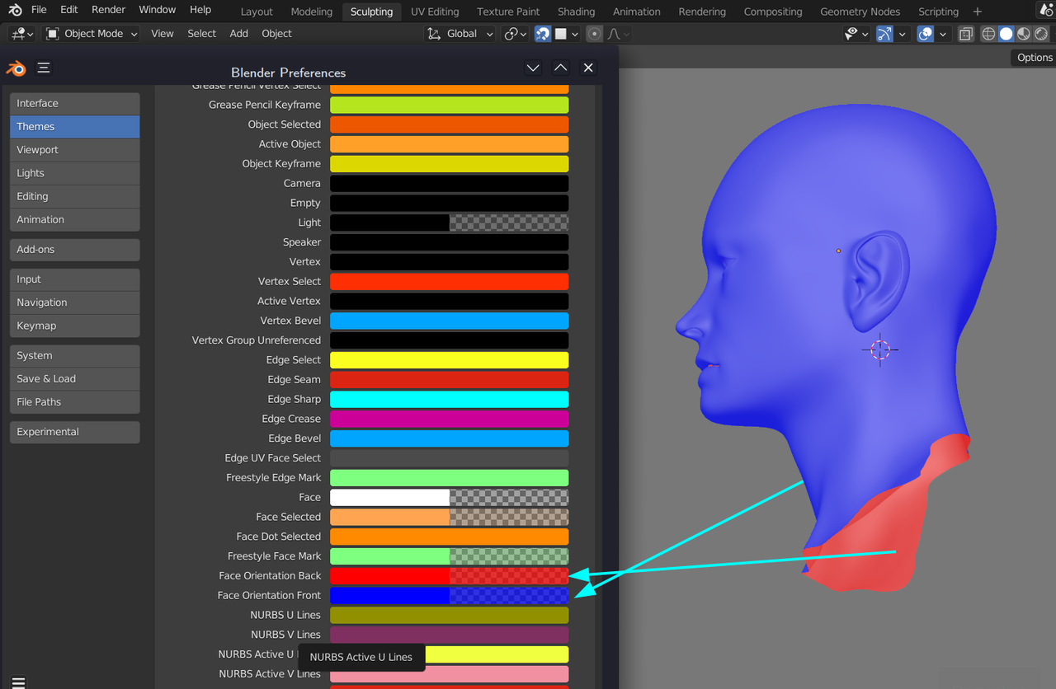1056x689 pixels.
Task: Close the Blender Preferences panel with the X
Action: pyautogui.click(x=588, y=68)
